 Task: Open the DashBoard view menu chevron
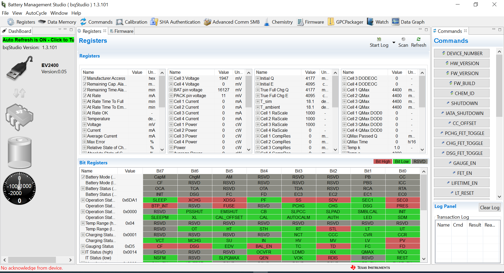(60, 29)
